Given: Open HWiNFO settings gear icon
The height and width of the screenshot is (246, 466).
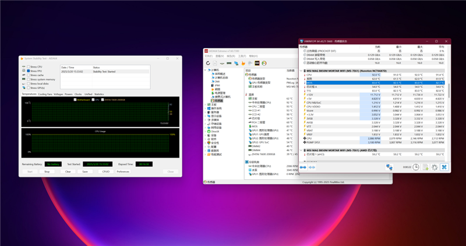Looking at the screenshot, I should coord(435,167).
